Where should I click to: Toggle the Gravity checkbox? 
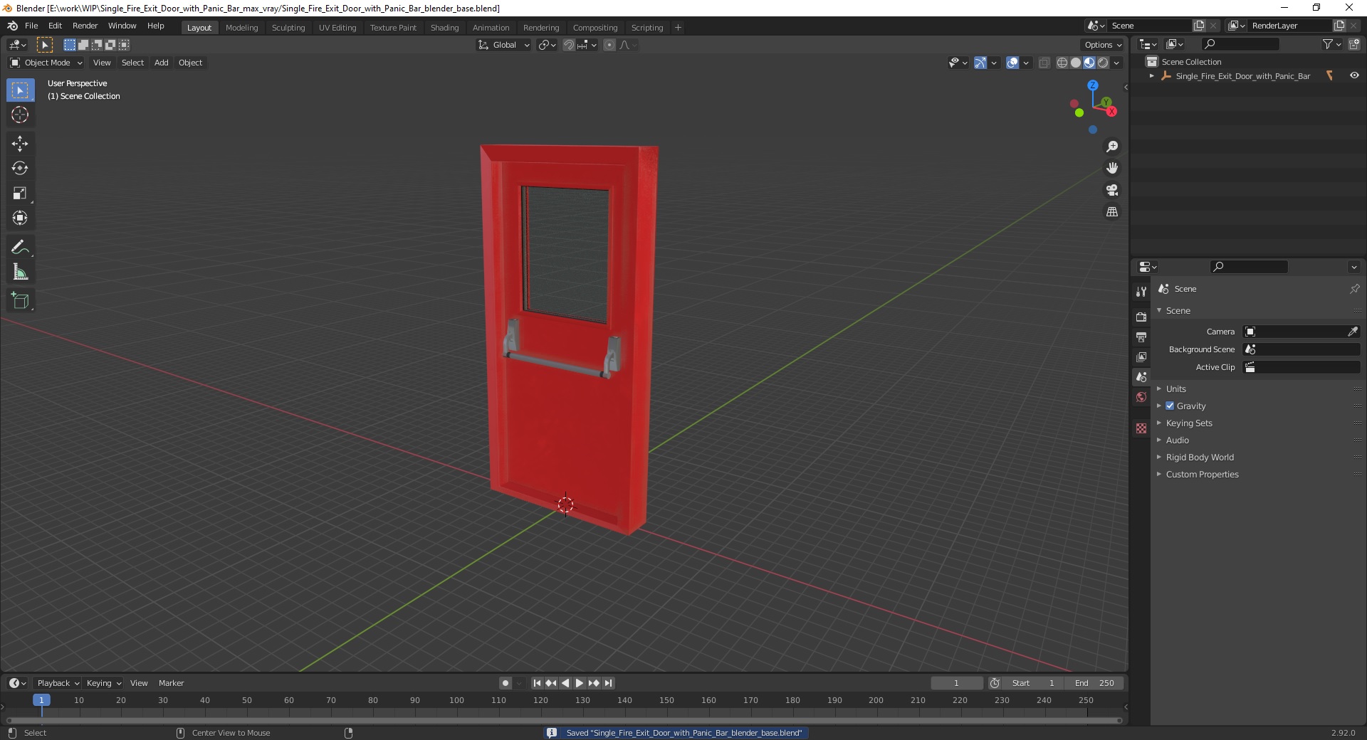pos(1170,406)
